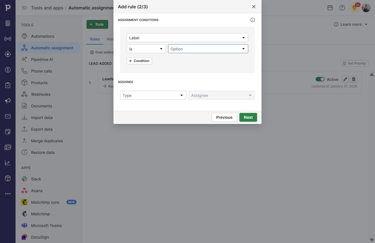Open the Option value dropdown

click(208, 49)
